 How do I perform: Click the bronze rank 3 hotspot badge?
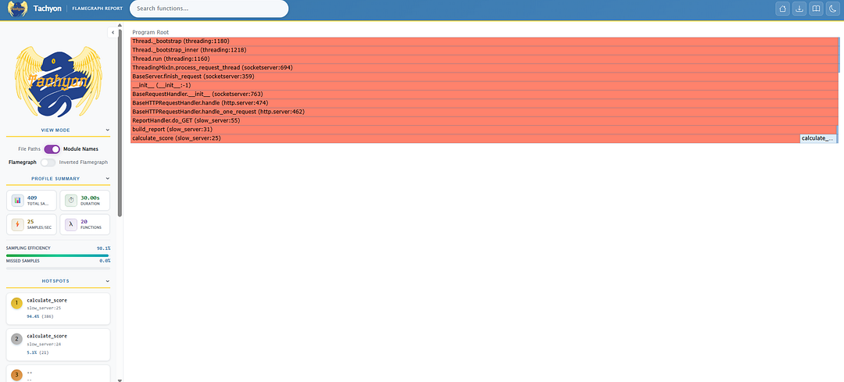[16, 374]
